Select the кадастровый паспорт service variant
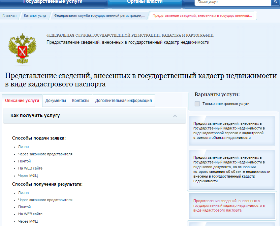 pos(232,205)
